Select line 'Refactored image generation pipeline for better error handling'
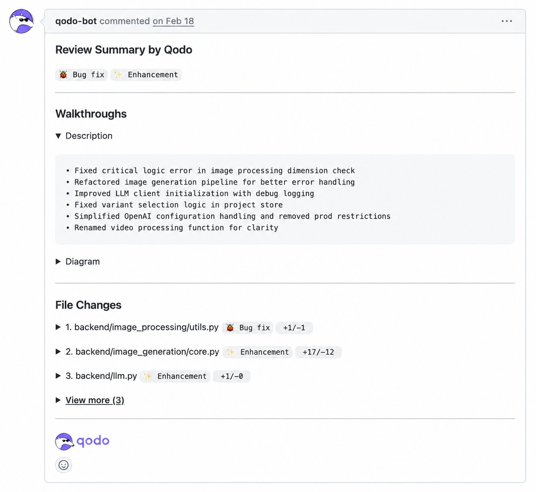 215,182
